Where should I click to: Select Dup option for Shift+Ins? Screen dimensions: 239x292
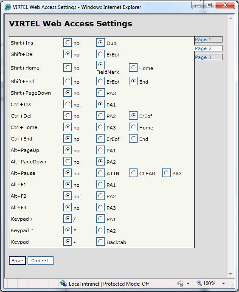click(101, 42)
